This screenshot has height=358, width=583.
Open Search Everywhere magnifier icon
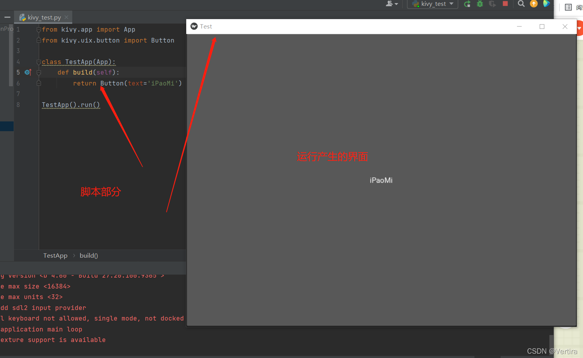[x=521, y=4]
